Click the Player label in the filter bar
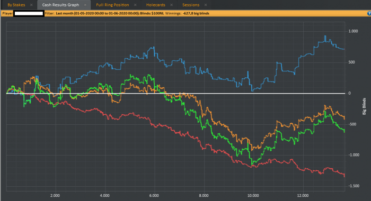Viewport: 371px width, 201px height. click(x=7, y=13)
